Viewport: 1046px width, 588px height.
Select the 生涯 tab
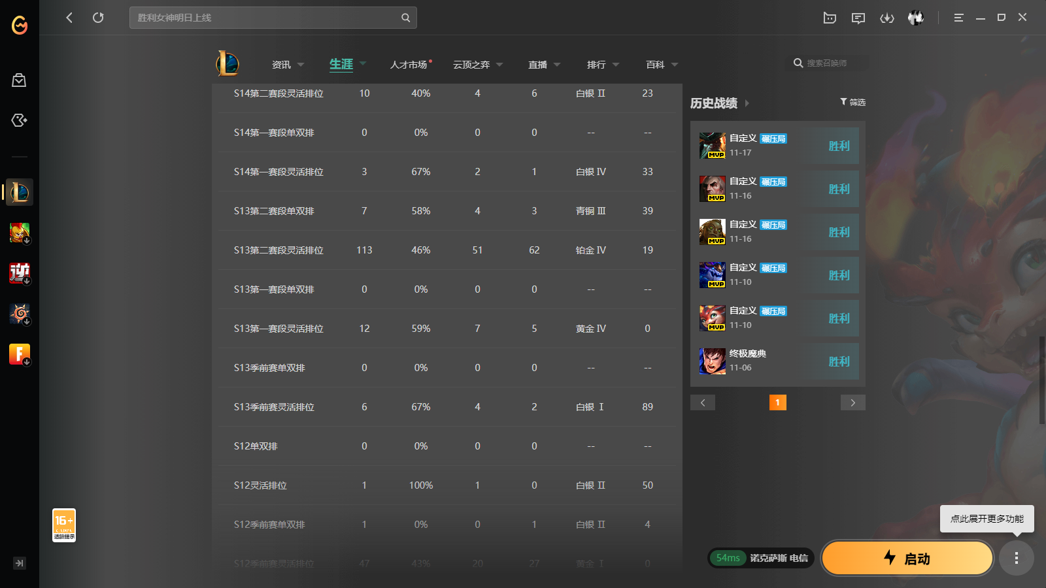[341, 64]
